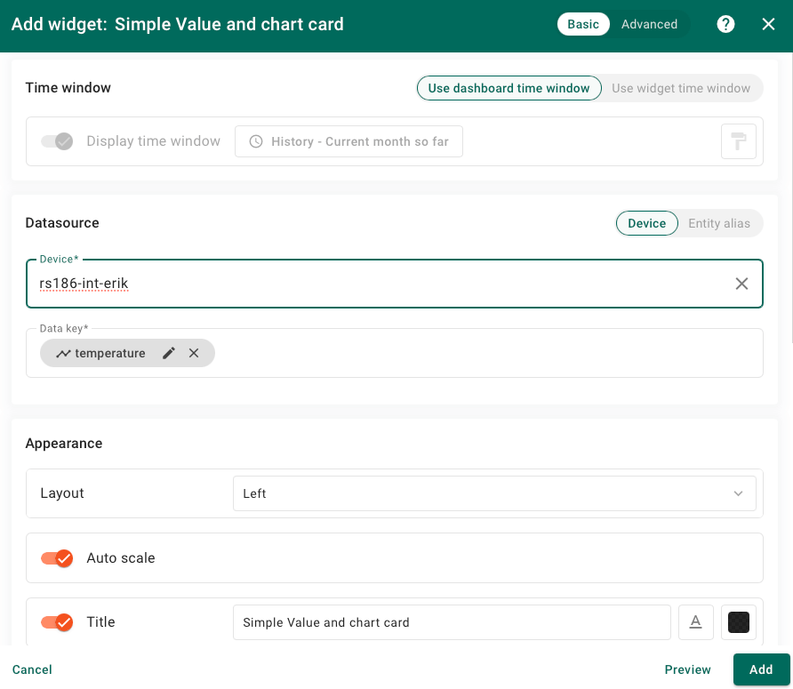Select Use widget time window option
Viewport: 793px width, 689px height.
681,88
